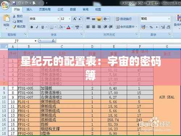Select cell containing FT01-005
Screen dimensions: 181x136
click(29, 88)
